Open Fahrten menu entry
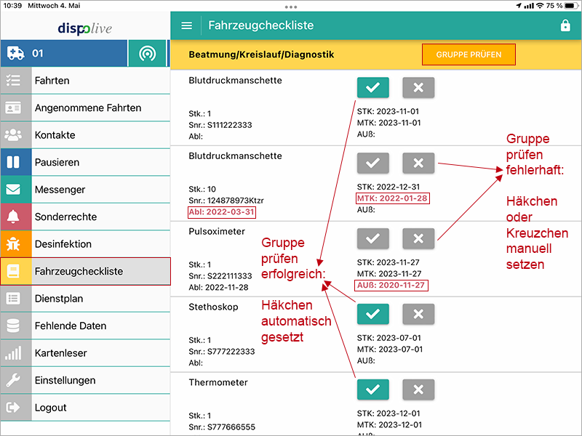582x436 pixels. 85,81
